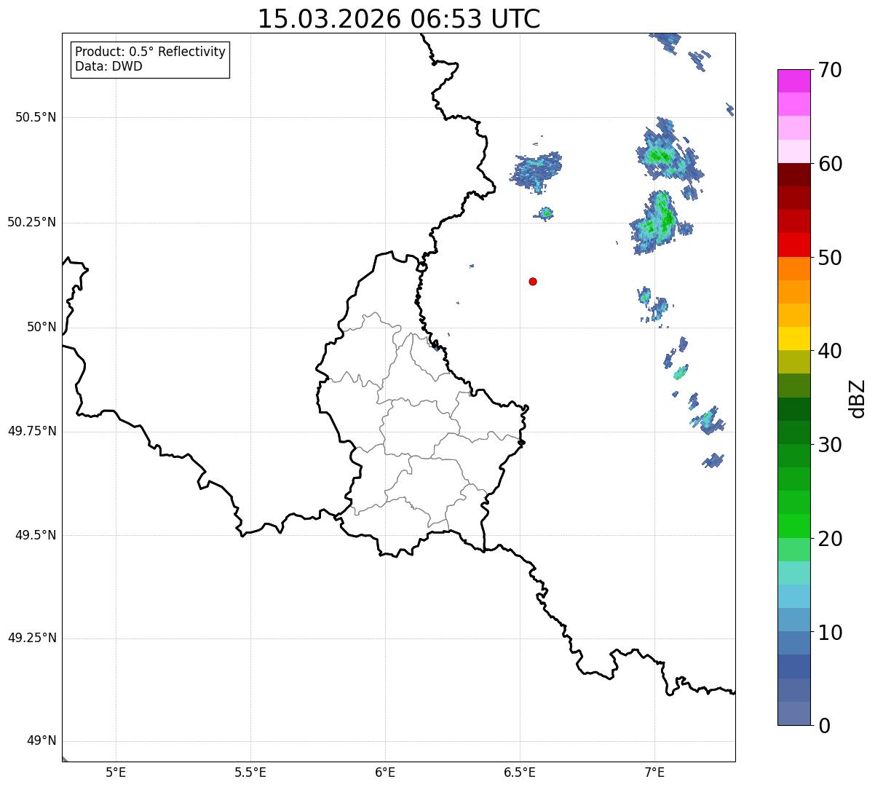Click the colorbar label '40'
The height and width of the screenshot is (787, 875).
pos(830,351)
